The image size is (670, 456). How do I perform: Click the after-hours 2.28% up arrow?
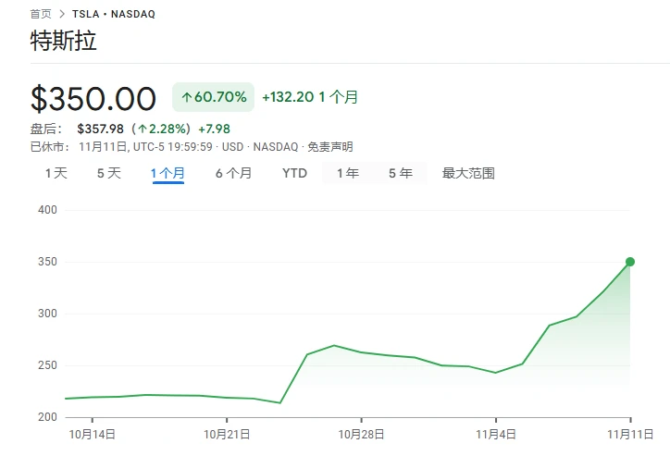[143, 129]
